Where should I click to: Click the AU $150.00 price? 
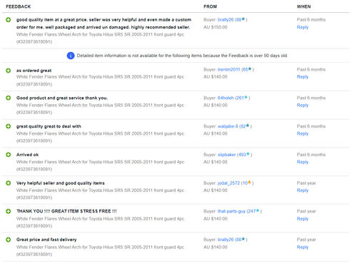[x=216, y=27]
